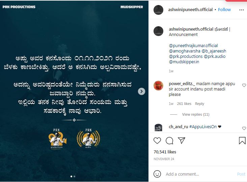Expand View replies (11)
This screenshot has width=247, height=182.
coord(196,114)
